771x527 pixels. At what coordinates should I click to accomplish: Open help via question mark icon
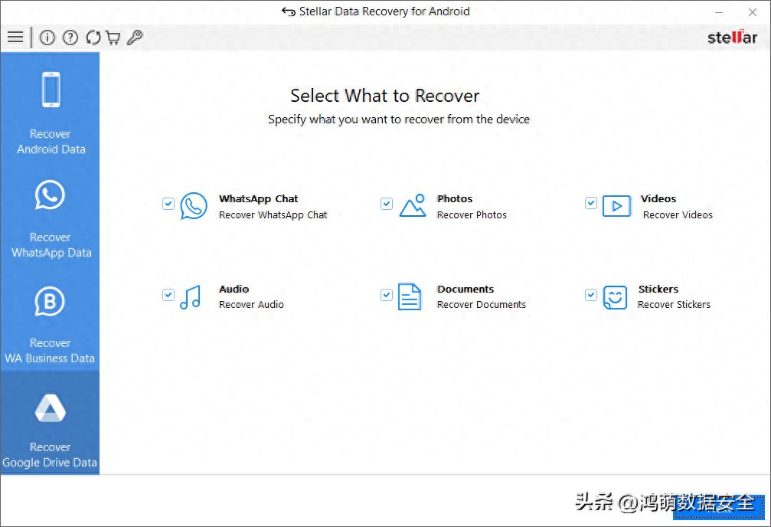70,38
